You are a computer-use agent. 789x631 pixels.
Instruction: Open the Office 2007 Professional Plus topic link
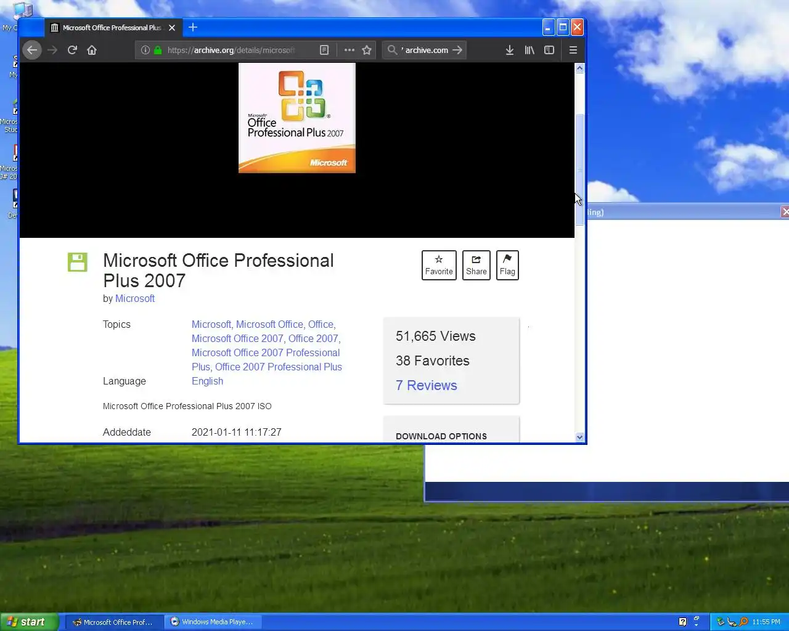point(279,367)
